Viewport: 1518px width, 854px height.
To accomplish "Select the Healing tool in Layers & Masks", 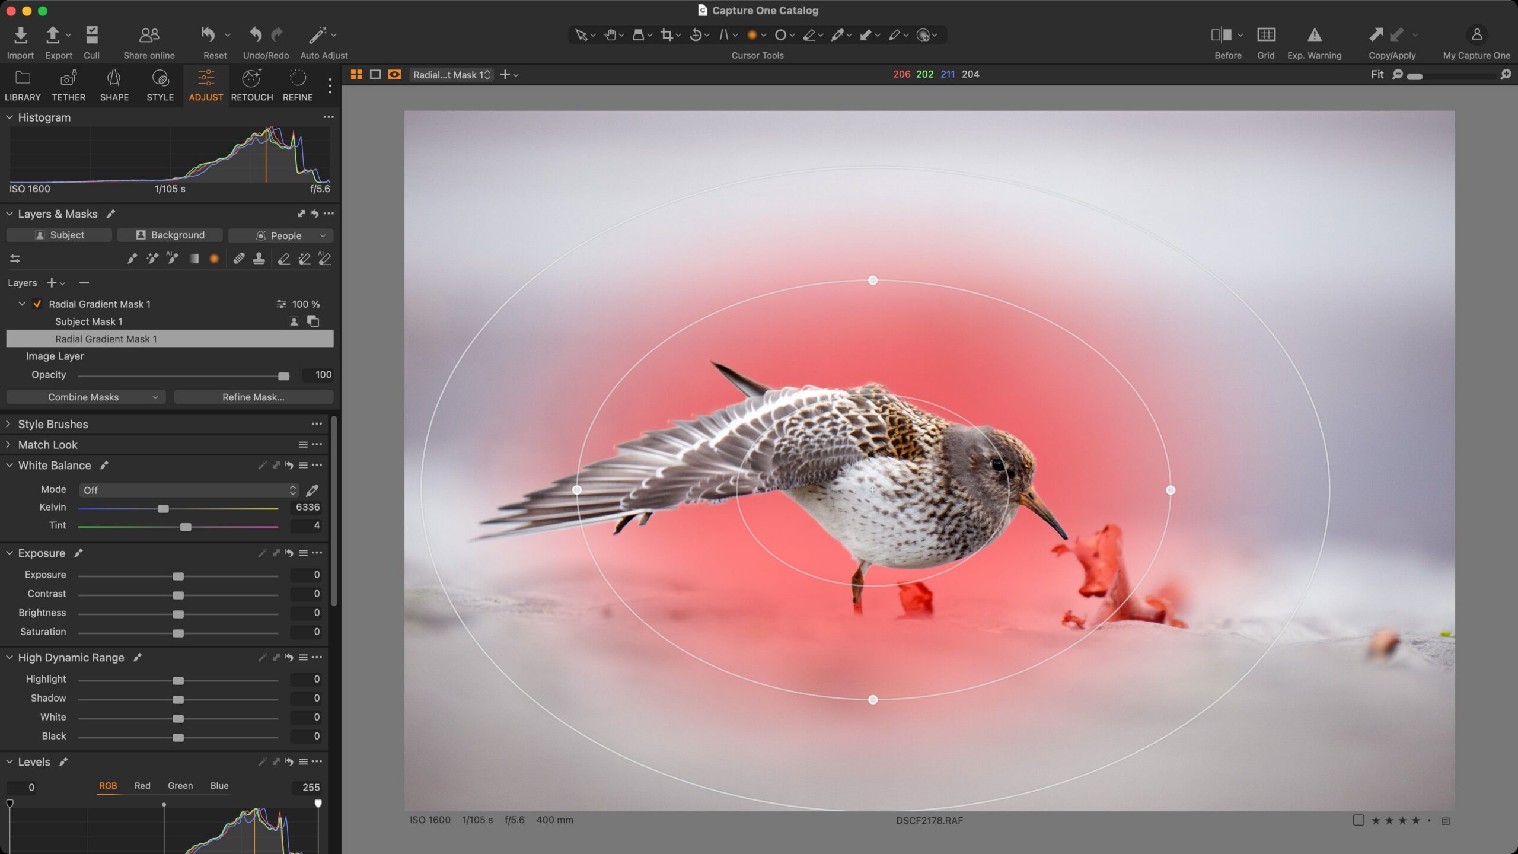I will (240, 258).
